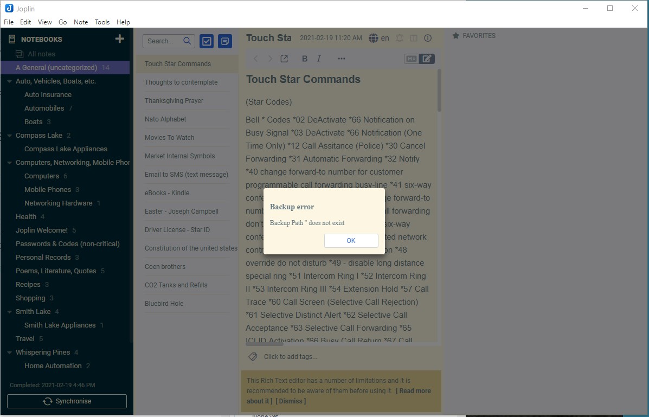Collapse the Whispering Pines notebook
Image resolution: width=649 pixels, height=417 pixels.
point(9,352)
